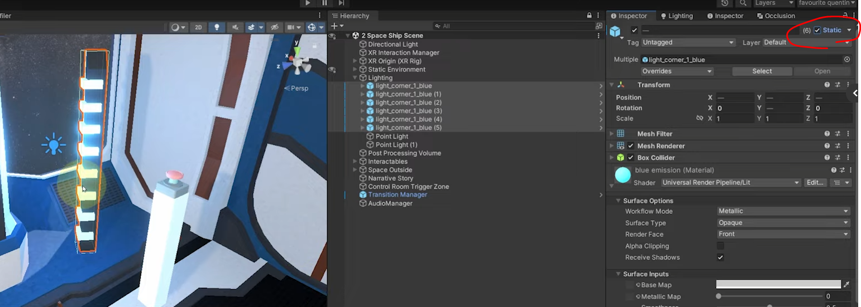
Task: Expand XR Origin (XR Rig) in Hierarchy
Action: (x=355, y=61)
